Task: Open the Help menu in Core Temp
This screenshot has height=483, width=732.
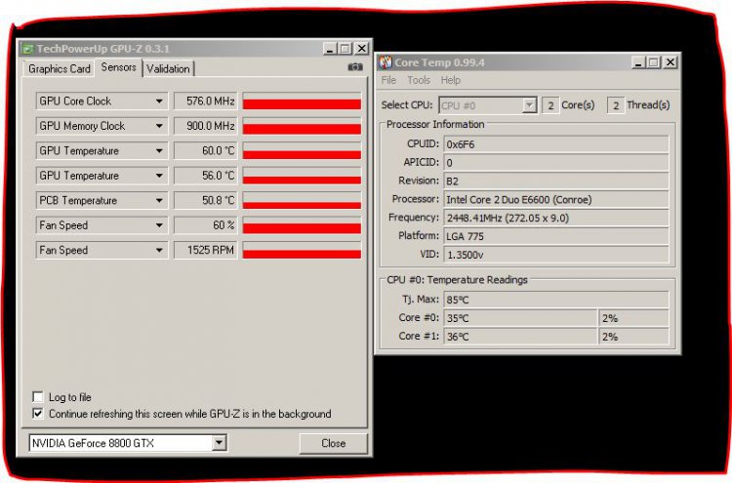Action: (451, 80)
